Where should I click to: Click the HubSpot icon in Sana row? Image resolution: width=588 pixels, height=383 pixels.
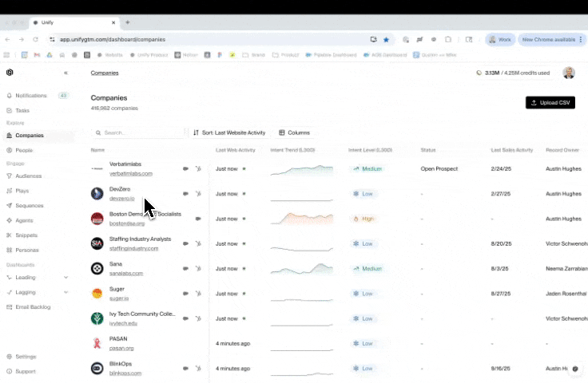click(198, 268)
